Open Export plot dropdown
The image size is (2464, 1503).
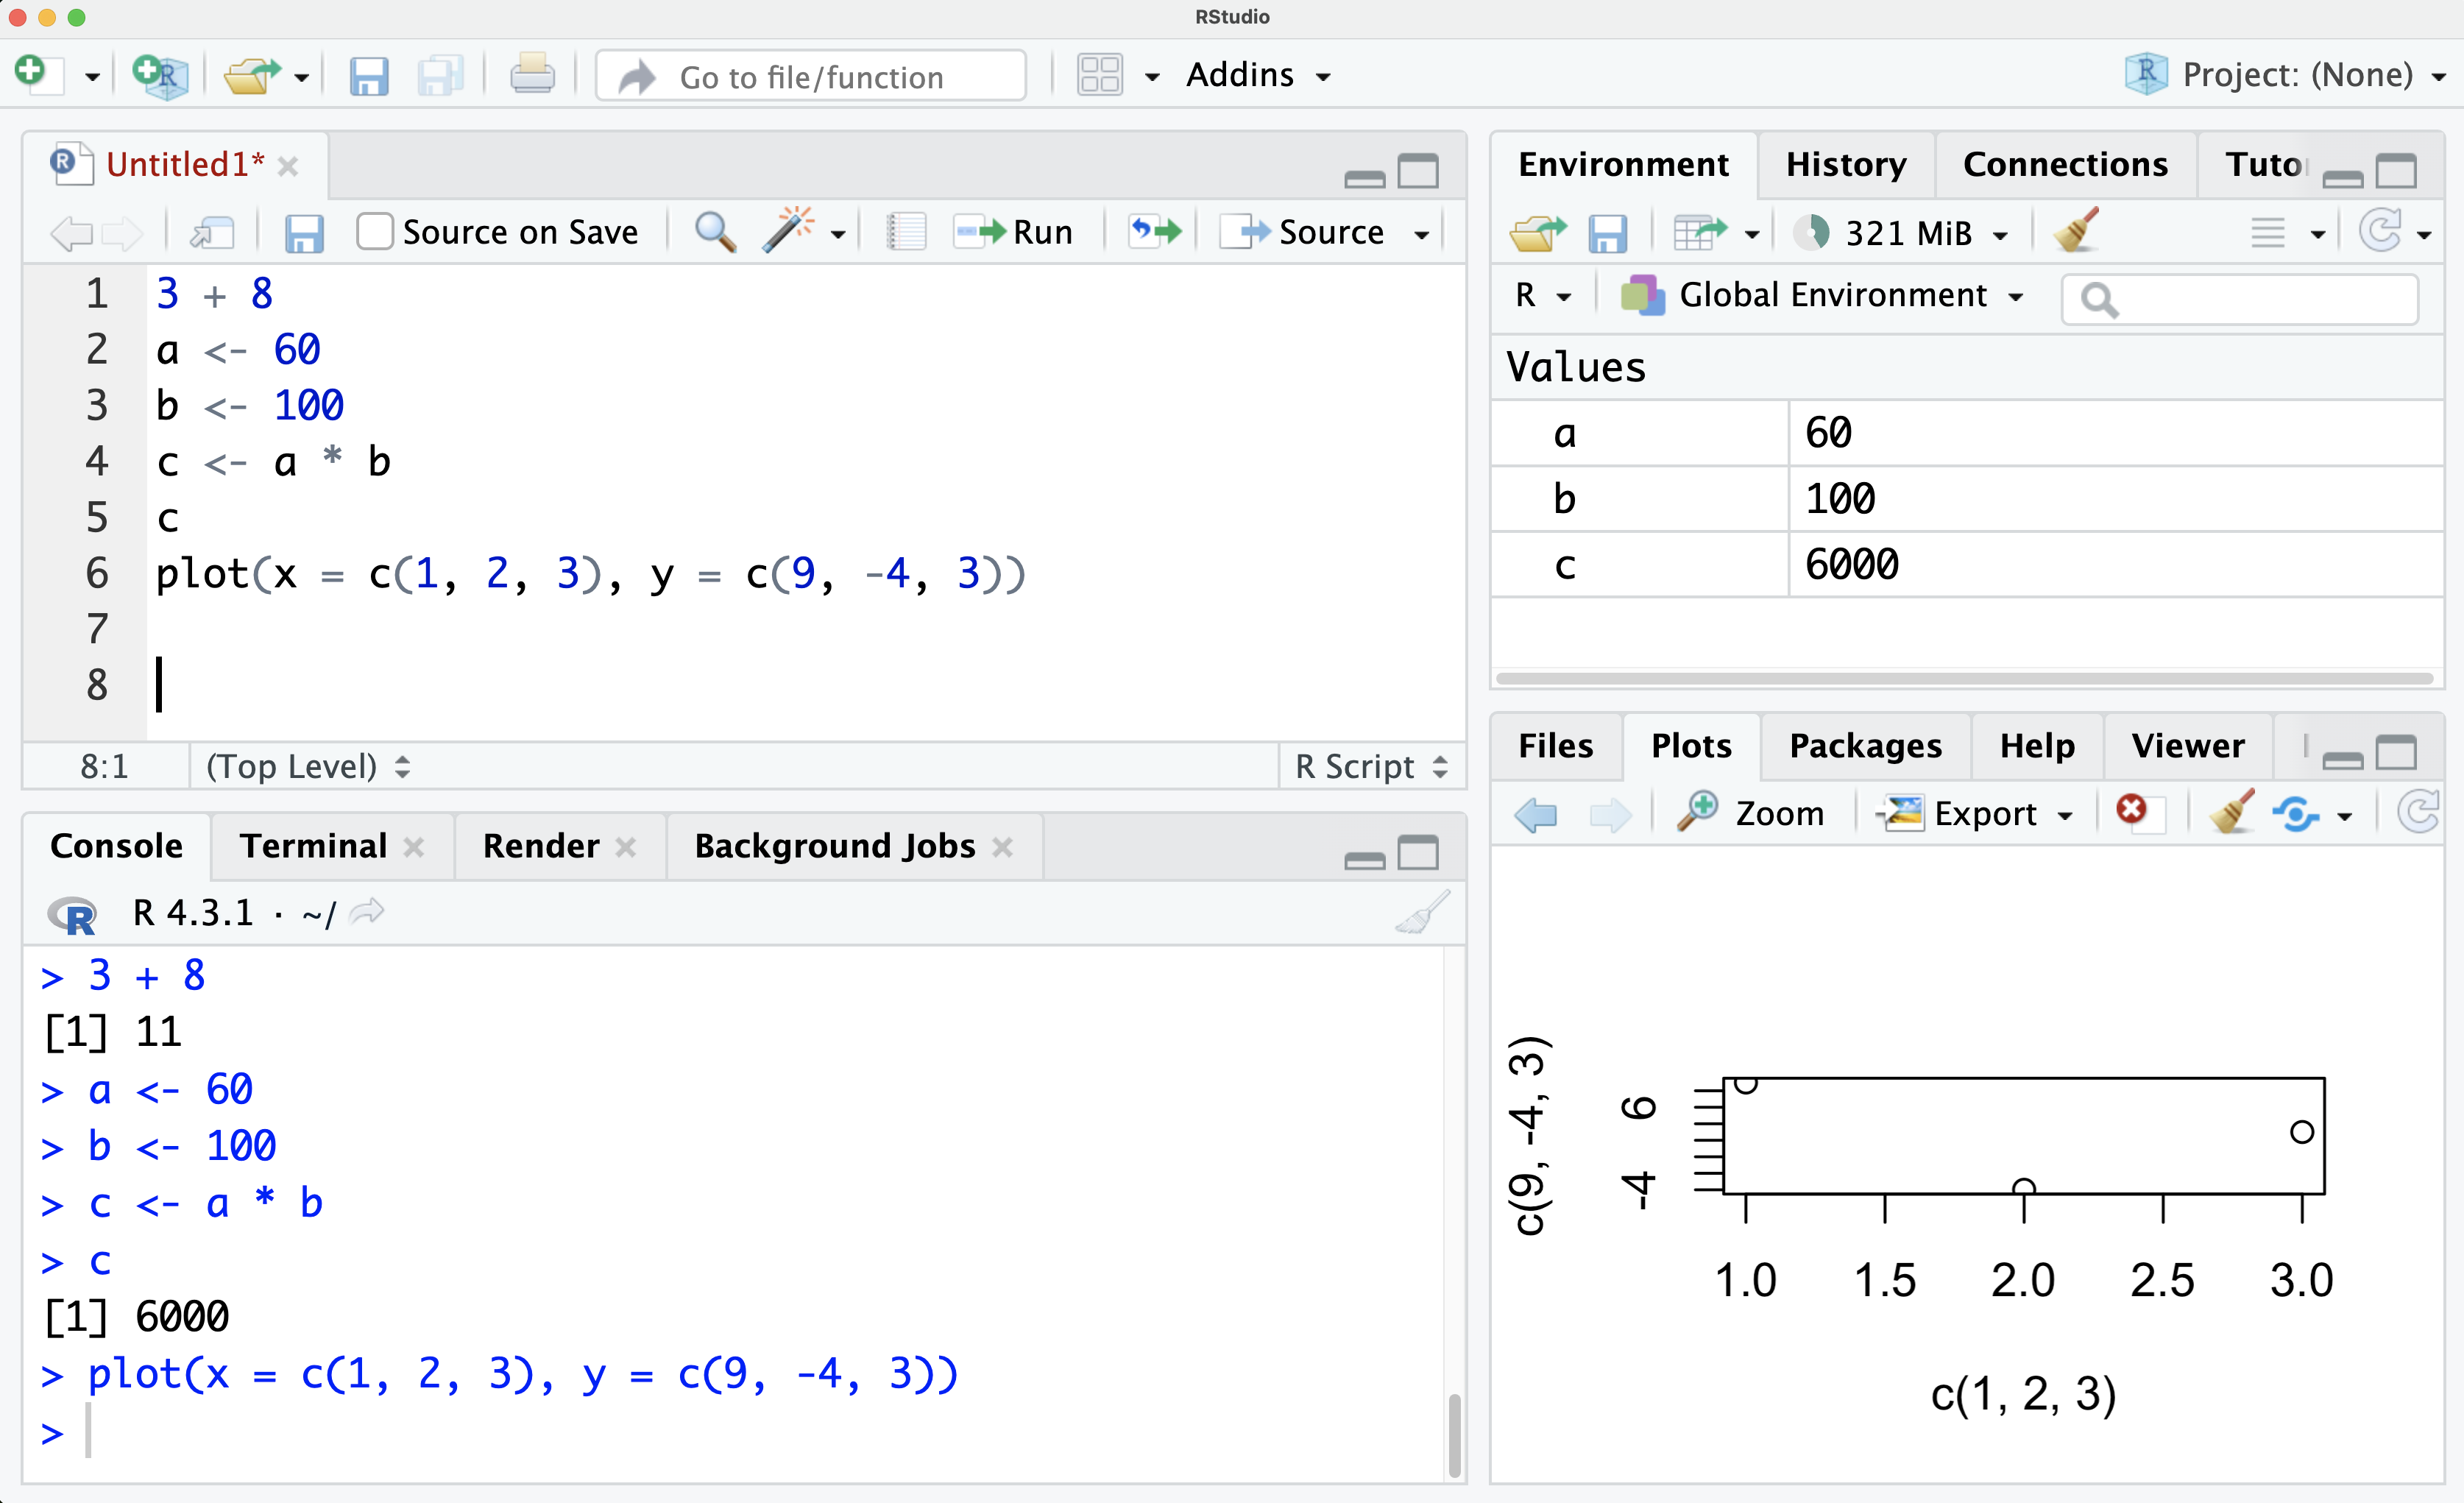point(1976,813)
